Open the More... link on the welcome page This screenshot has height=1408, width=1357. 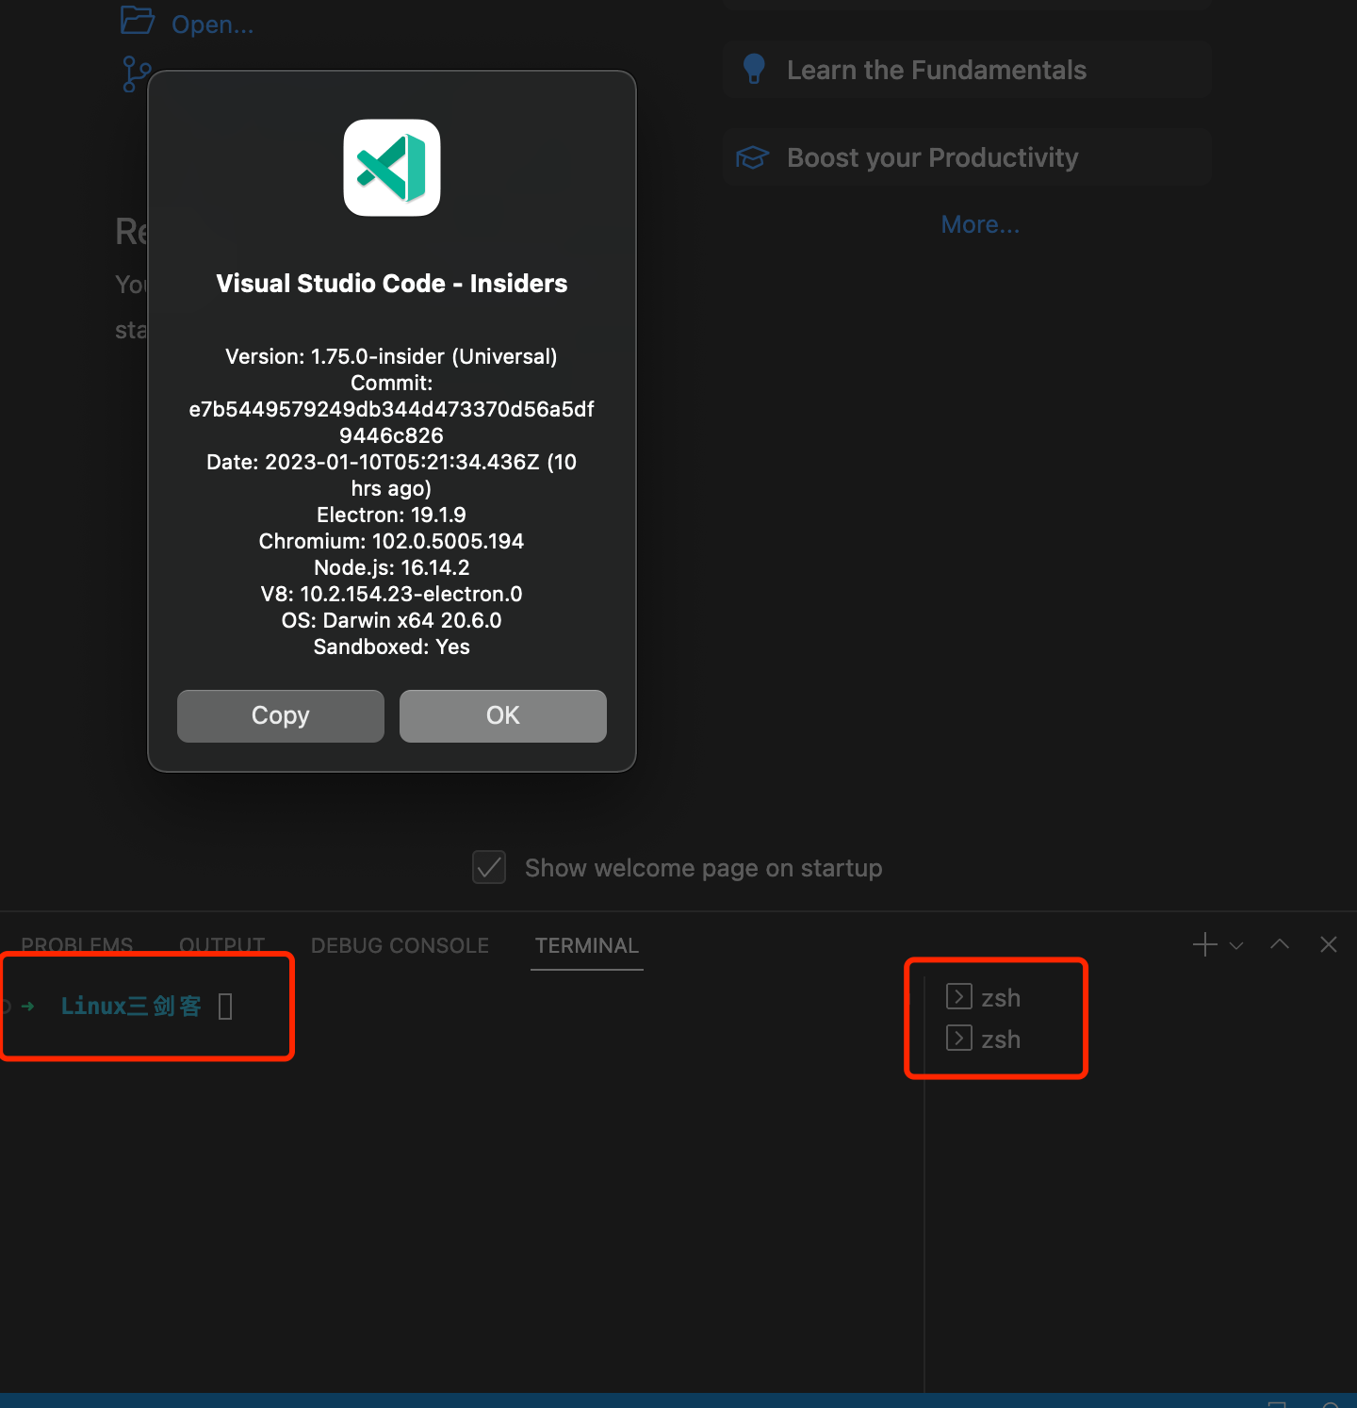980,223
